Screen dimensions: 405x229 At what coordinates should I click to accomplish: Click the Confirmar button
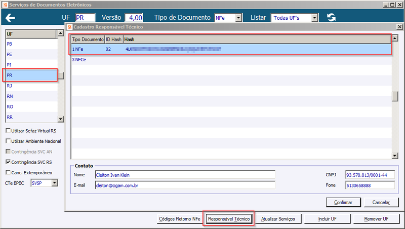pyautogui.click(x=343, y=202)
